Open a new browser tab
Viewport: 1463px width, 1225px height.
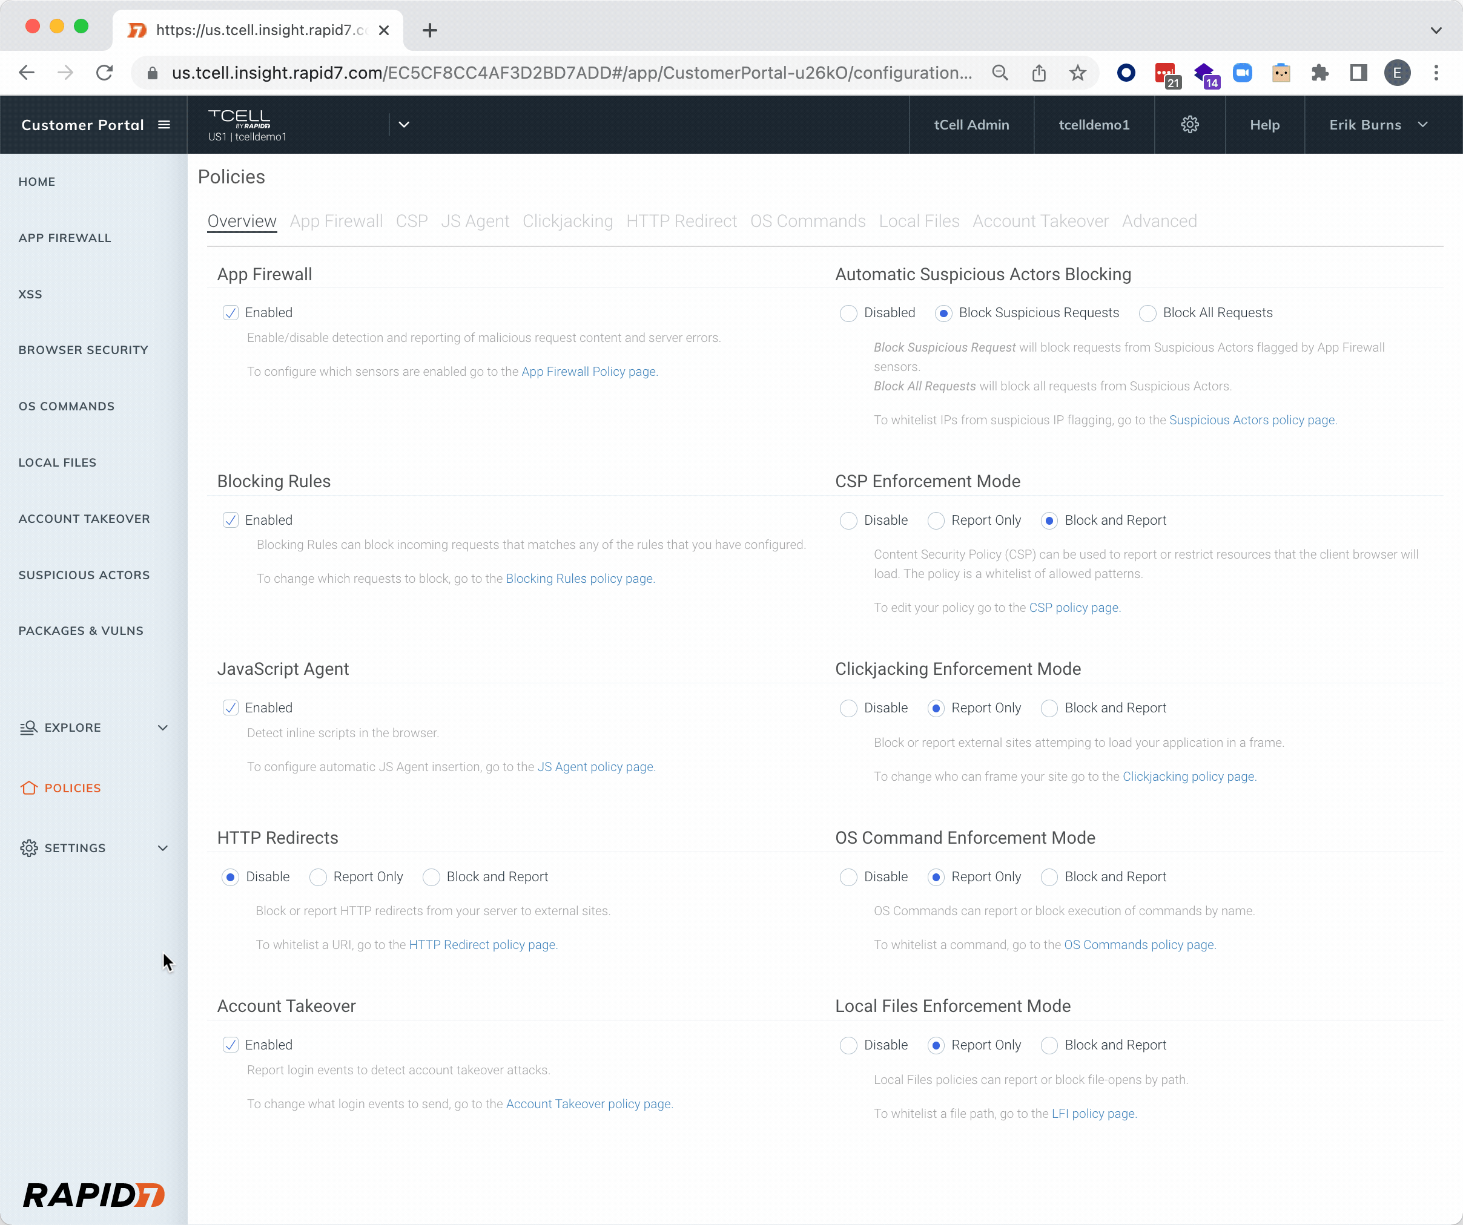point(430,31)
